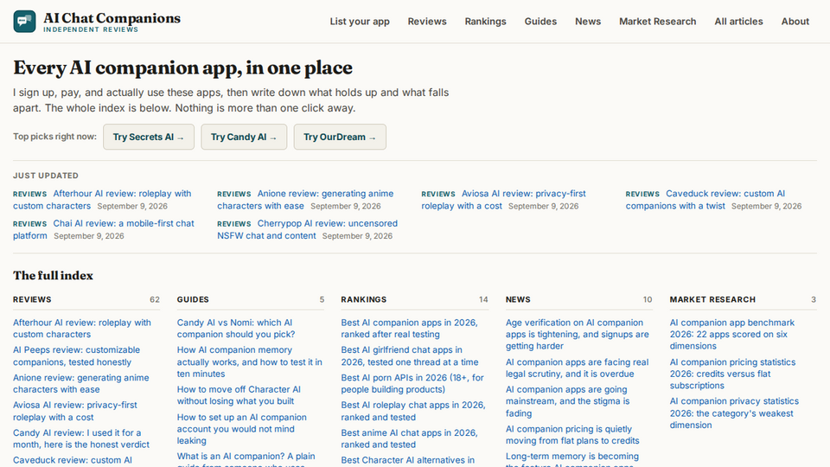
Task: Open AI companion apps going mainstream news
Action: 567,400
